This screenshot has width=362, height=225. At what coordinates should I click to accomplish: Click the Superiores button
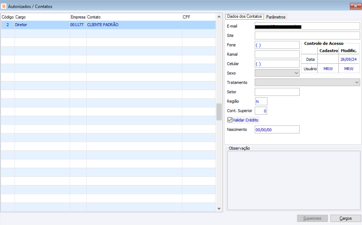click(312, 218)
